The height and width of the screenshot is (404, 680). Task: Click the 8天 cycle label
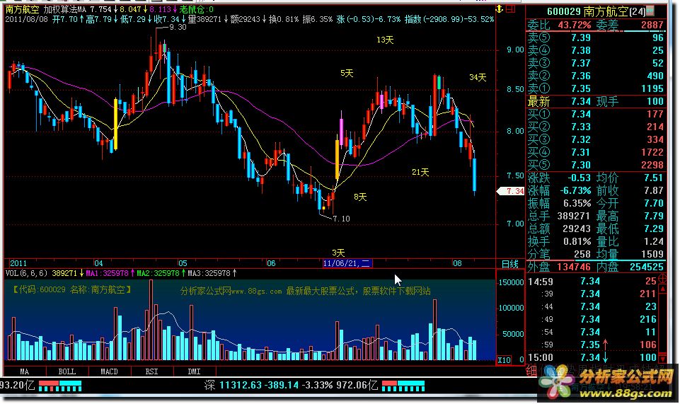tap(360, 197)
